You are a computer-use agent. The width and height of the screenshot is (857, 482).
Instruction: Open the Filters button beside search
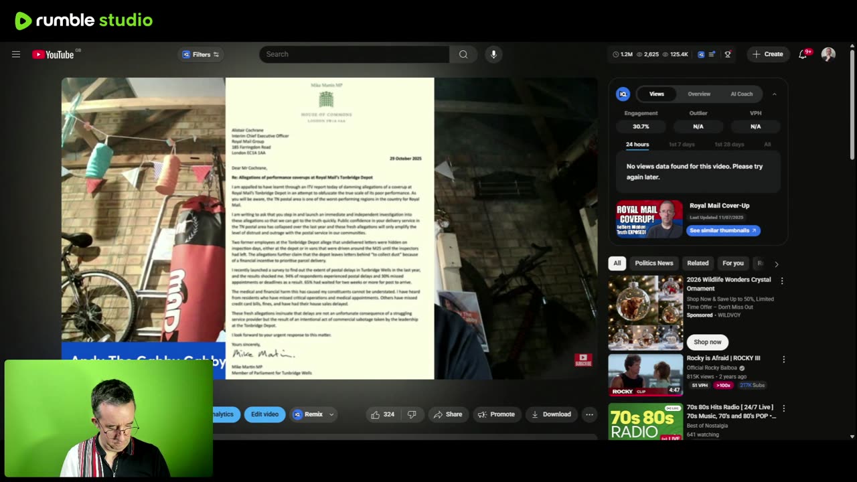coord(201,54)
